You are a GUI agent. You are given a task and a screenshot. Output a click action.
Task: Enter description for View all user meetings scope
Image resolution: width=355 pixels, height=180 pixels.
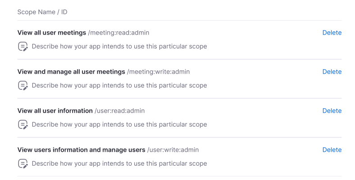point(119,46)
